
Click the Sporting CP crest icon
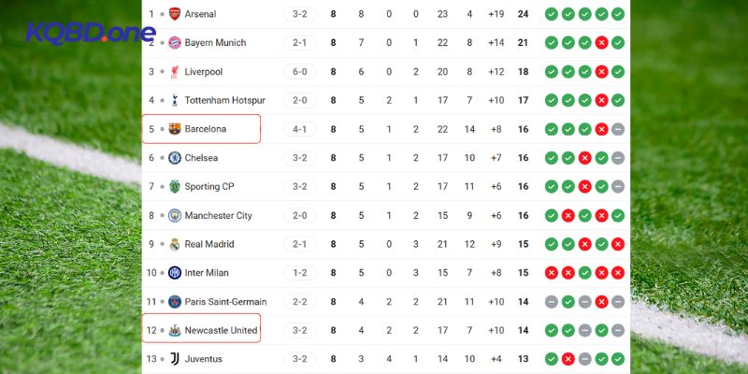coord(175,187)
